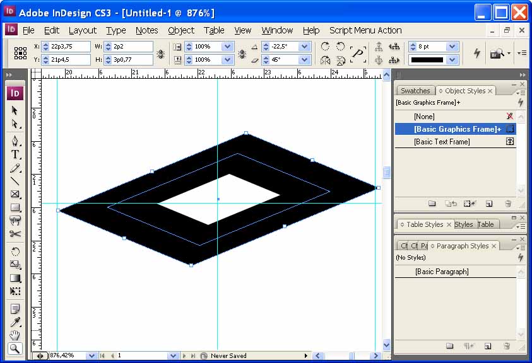This screenshot has width=532, height=363.
Task: Select the [None] object style
Action: pos(455,117)
